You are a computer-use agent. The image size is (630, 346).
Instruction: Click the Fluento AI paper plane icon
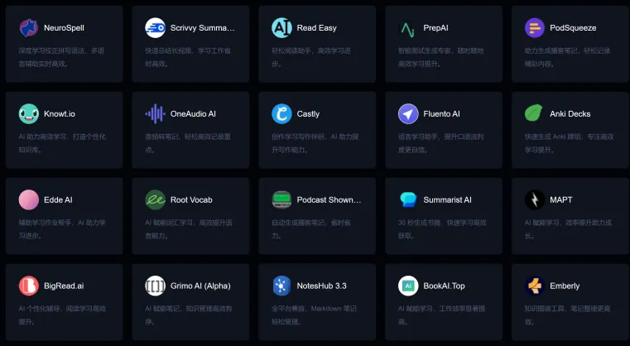coord(408,113)
